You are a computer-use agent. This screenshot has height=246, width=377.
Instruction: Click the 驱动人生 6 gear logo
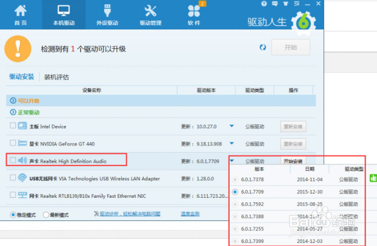(x=304, y=23)
